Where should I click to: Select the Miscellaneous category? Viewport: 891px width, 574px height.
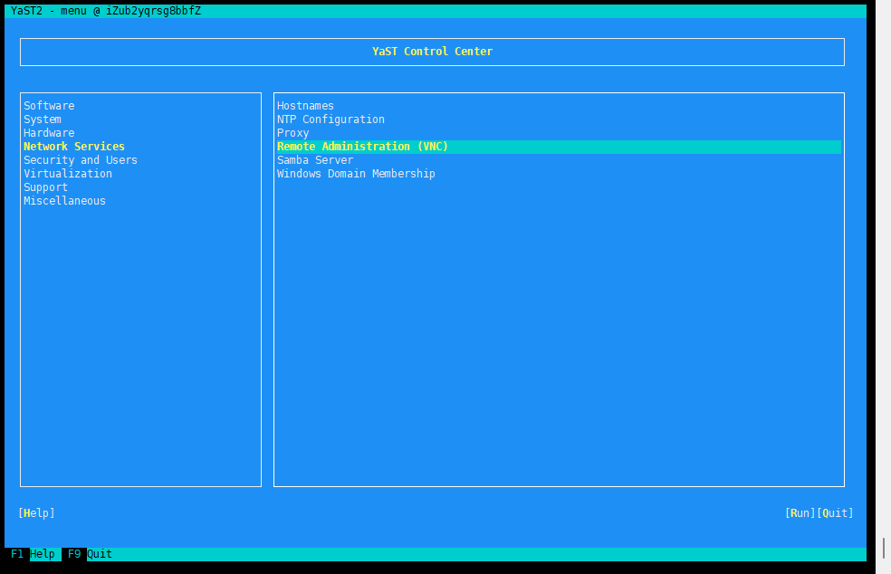[x=64, y=201]
